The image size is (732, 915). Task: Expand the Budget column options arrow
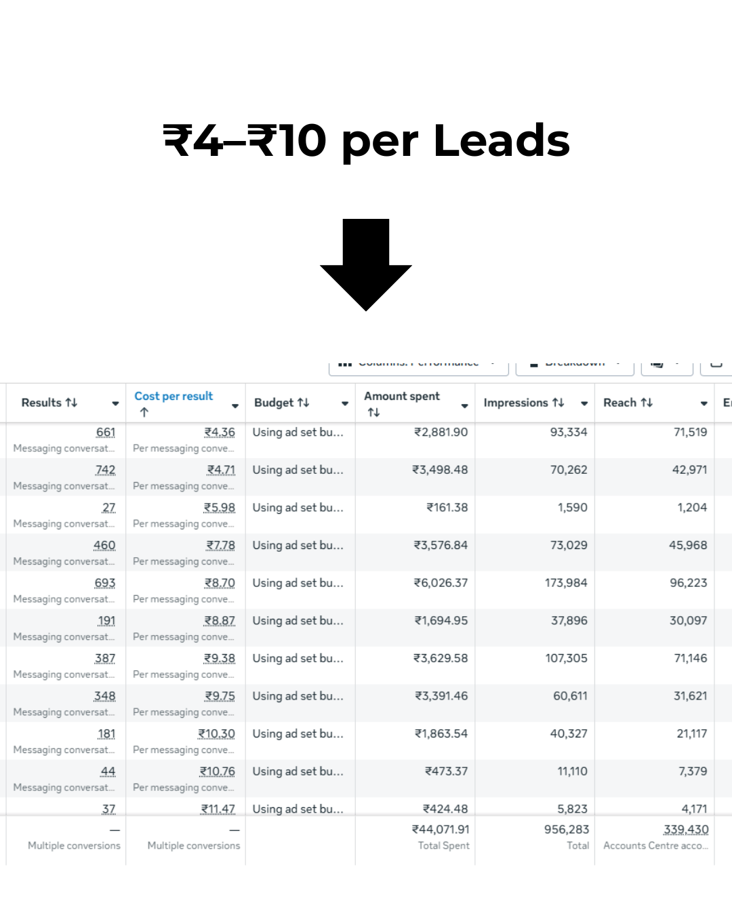[345, 404]
